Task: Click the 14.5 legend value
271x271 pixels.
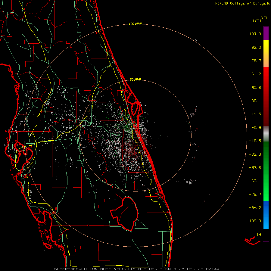Action: [256, 114]
